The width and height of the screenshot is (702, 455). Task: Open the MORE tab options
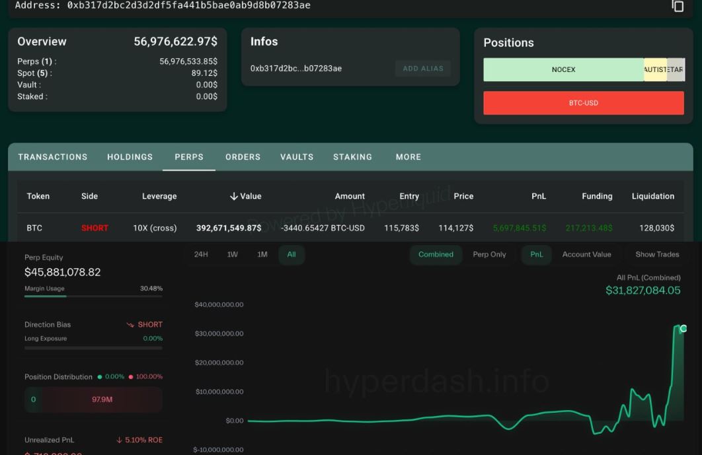tap(408, 157)
